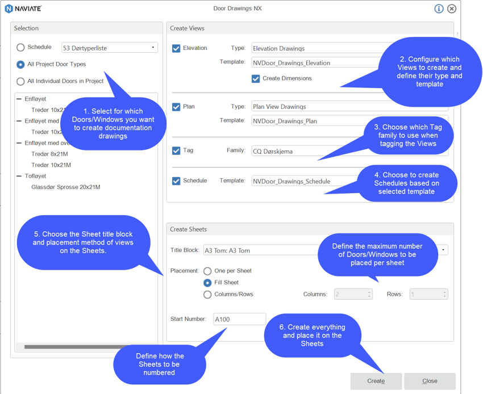The height and width of the screenshot is (394, 483).
Task: Click the Rows number stepper
Action: pyautogui.click(x=429, y=294)
